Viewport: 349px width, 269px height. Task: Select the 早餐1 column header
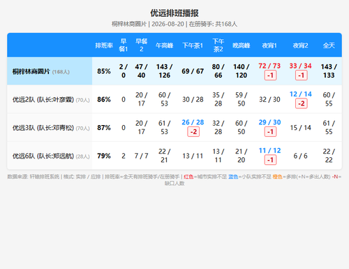pyautogui.click(x=124, y=45)
